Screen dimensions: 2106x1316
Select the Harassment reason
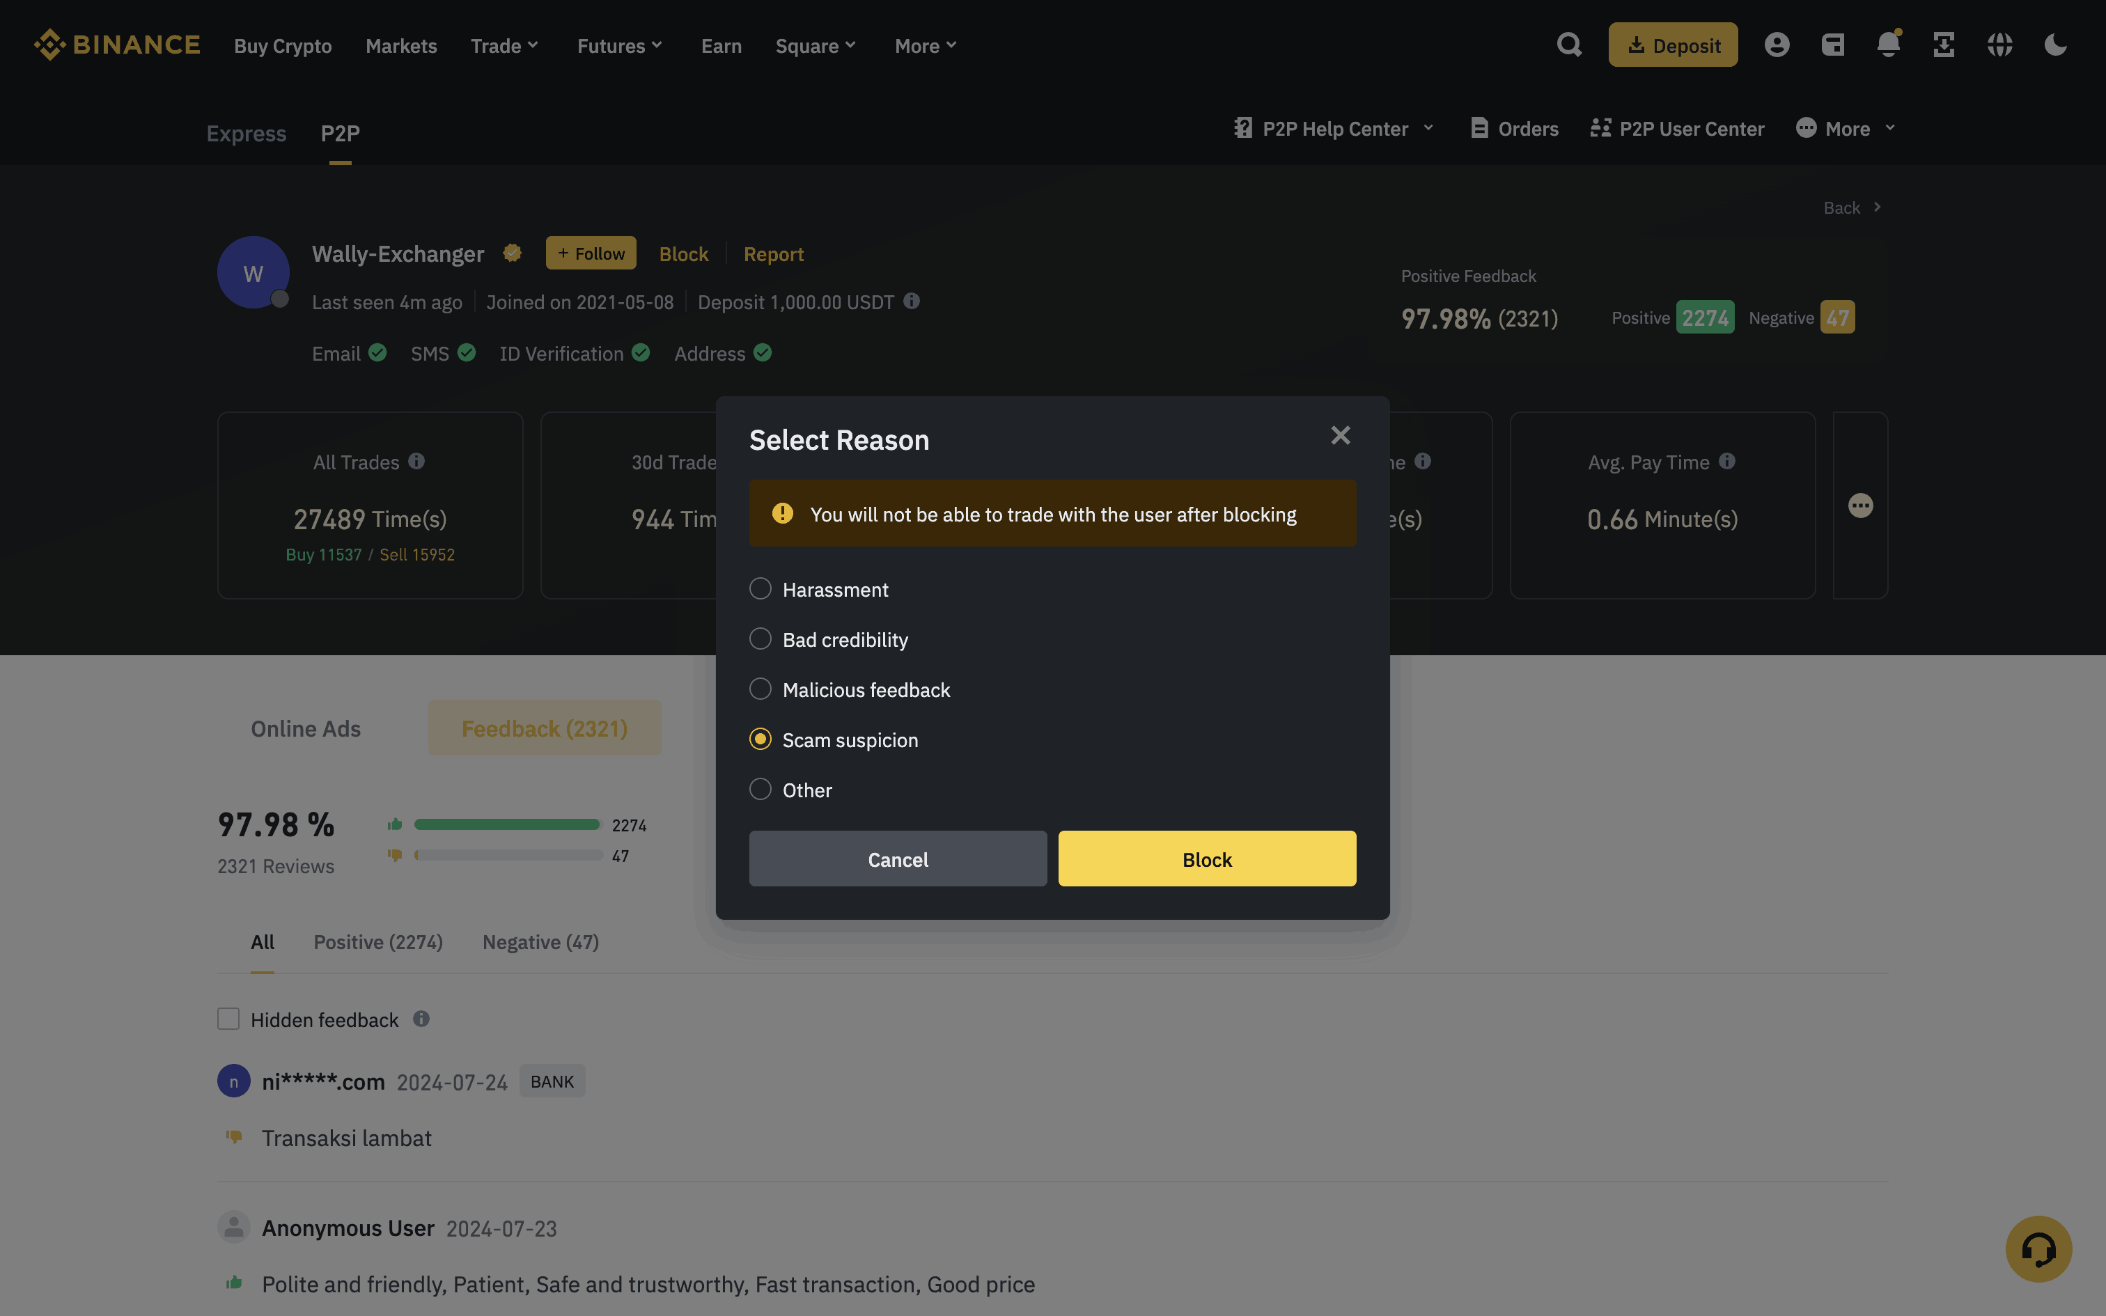click(x=760, y=589)
